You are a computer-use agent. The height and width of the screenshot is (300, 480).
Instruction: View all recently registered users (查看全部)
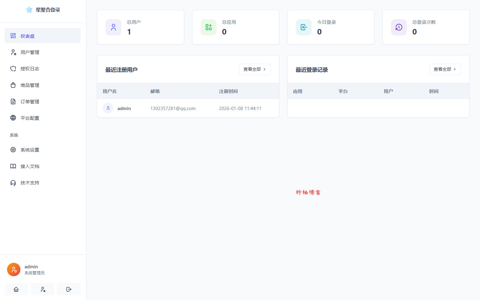point(255,70)
